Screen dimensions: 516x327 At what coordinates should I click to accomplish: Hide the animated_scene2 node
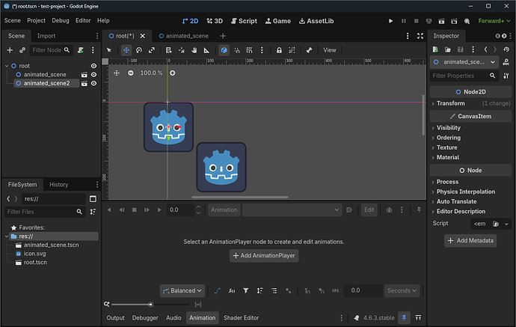pyautogui.click(x=93, y=83)
